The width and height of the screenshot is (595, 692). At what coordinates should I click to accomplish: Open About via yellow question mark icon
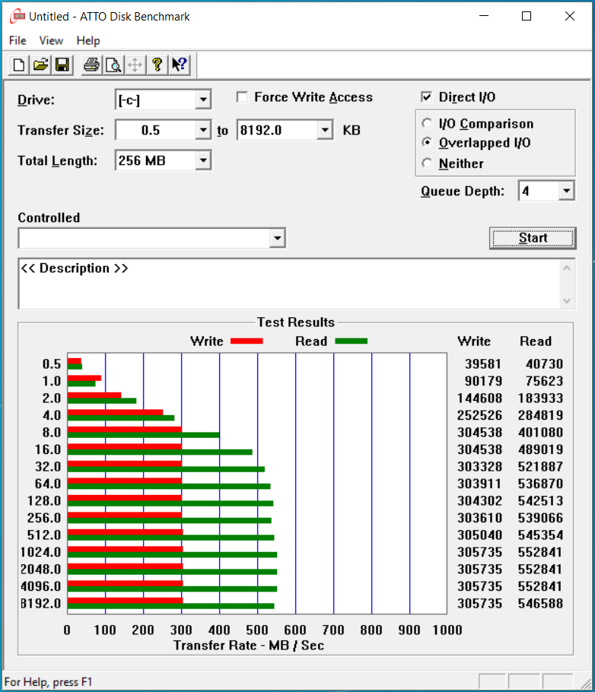tap(157, 65)
